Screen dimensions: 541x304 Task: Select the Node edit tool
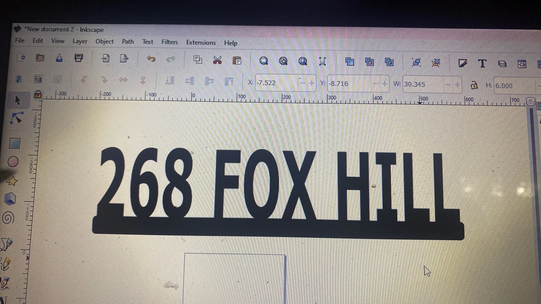(16, 118)
